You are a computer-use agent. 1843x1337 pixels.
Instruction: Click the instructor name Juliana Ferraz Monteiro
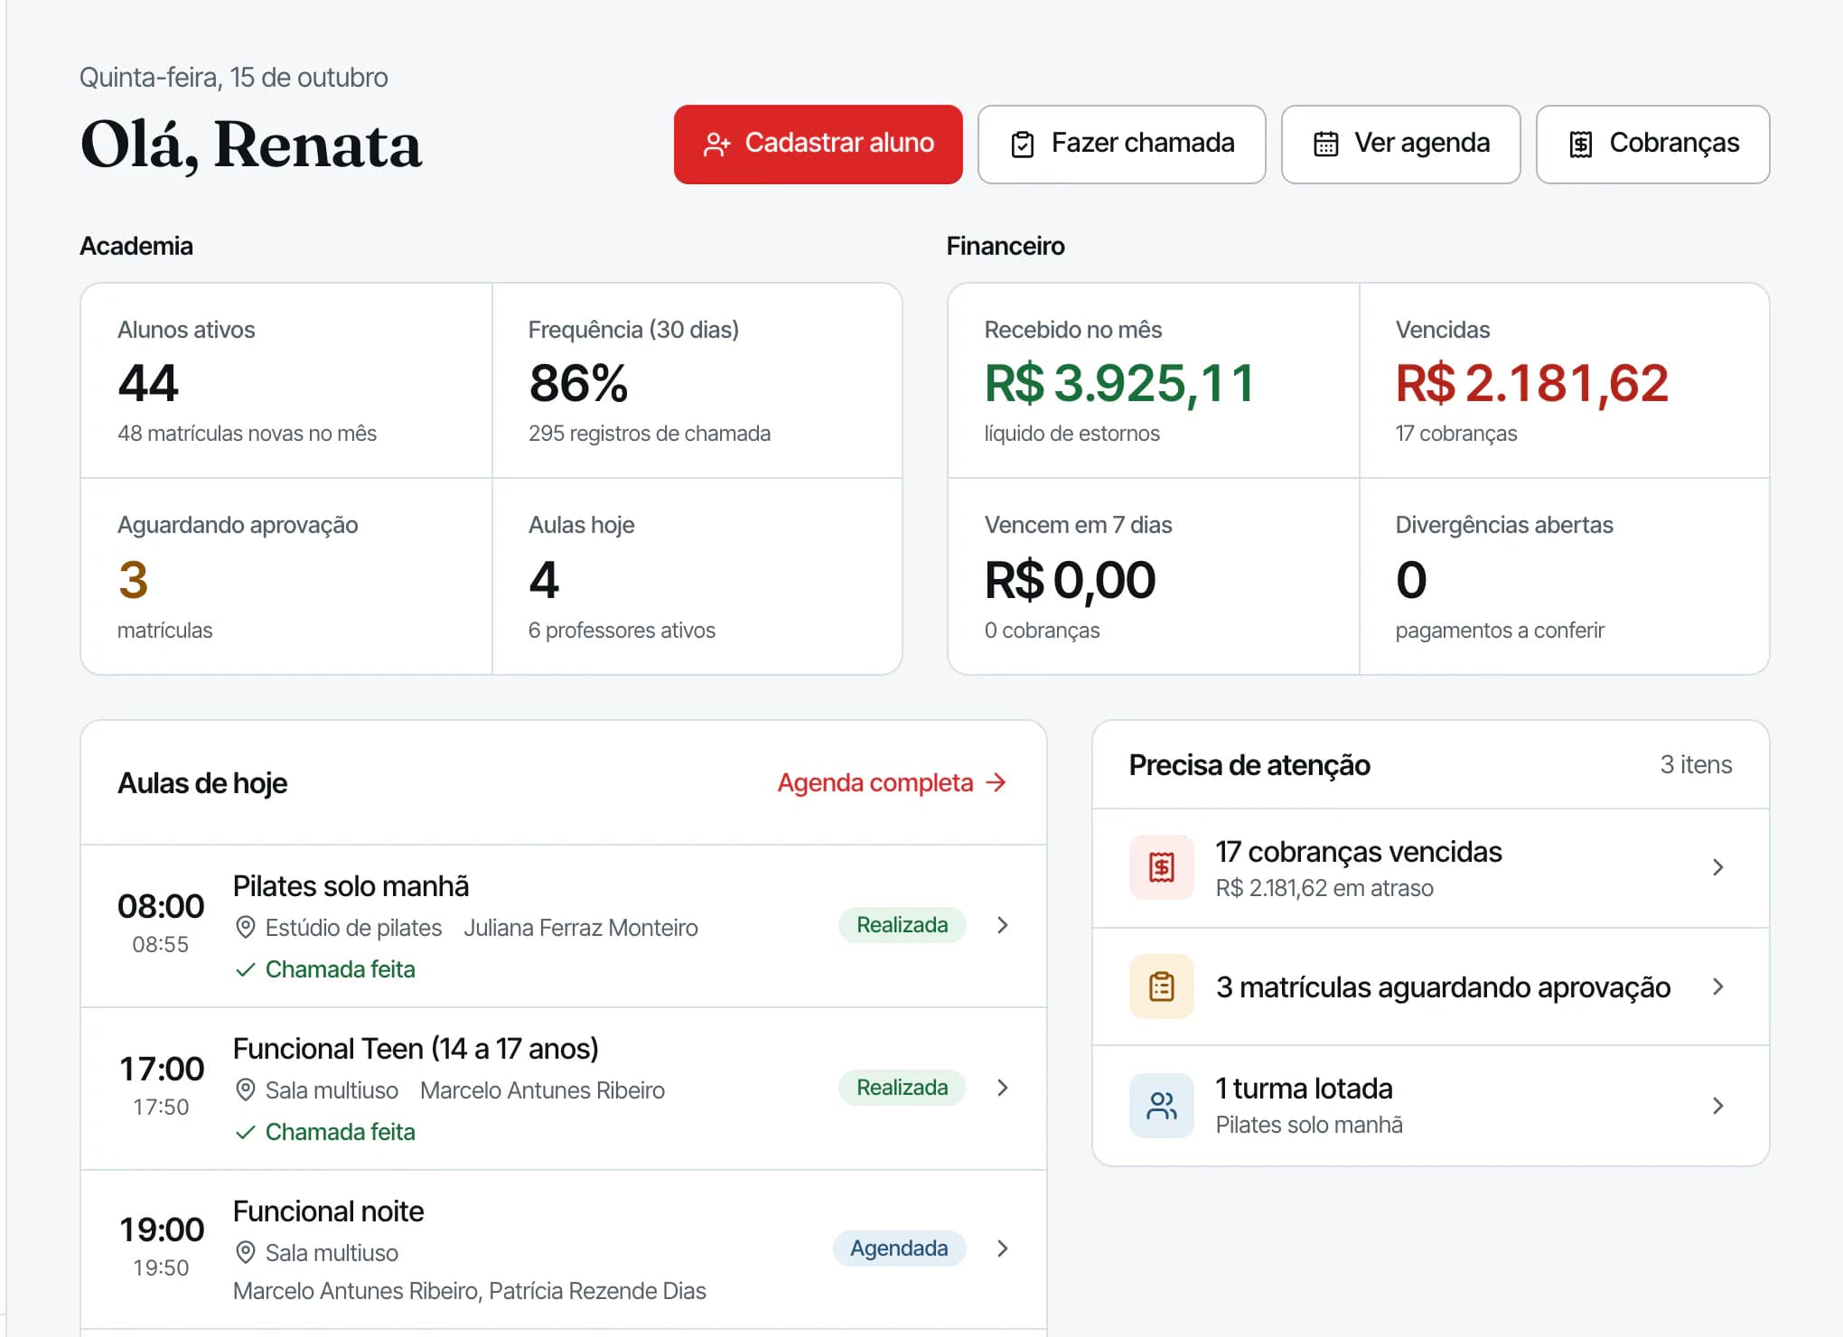tap(581, 928)
